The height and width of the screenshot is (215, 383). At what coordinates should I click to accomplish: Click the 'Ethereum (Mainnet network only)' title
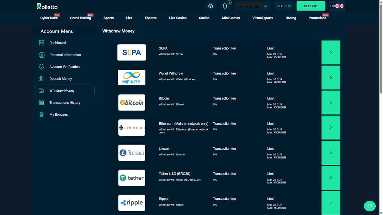[184, 124]
